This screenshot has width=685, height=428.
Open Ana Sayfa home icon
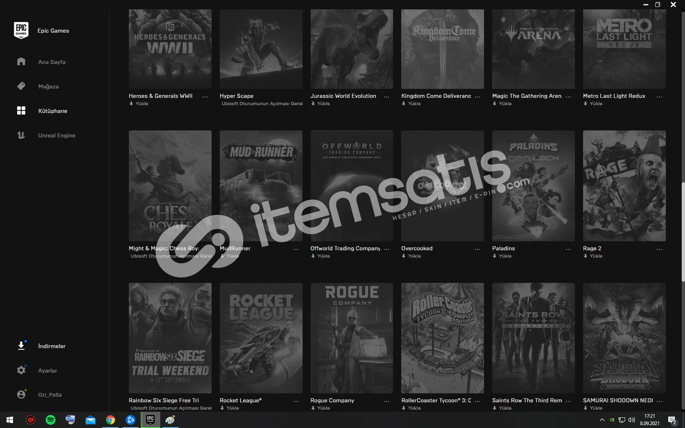point(21,62)
